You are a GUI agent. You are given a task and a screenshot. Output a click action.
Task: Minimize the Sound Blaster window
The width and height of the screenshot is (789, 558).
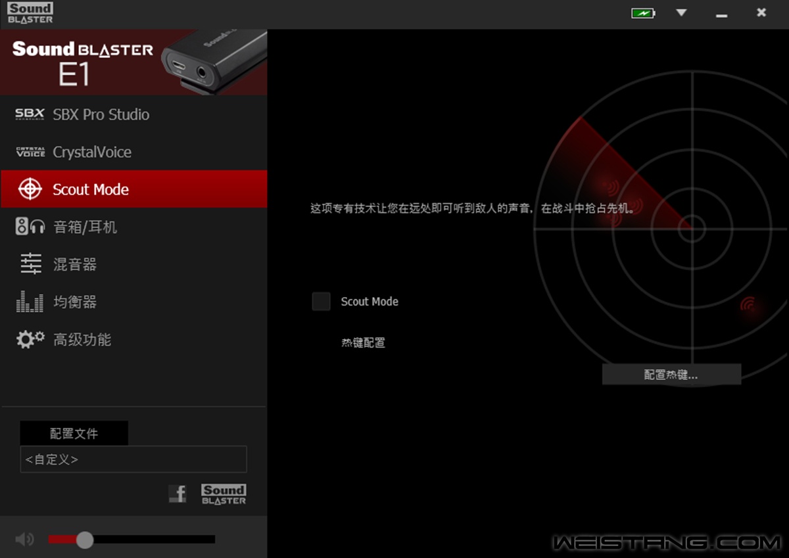coord(721,14)
